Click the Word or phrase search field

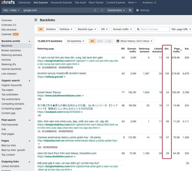point(153,29)
